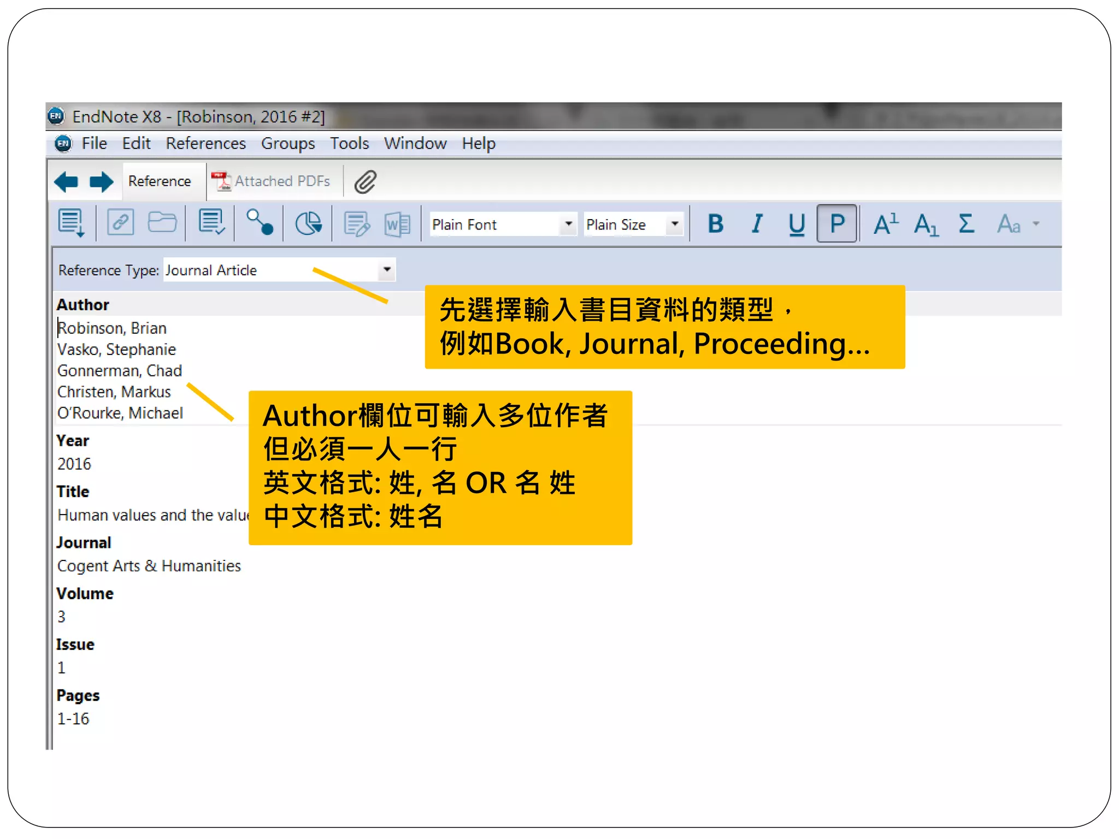The height and width of the screenshot is (839, 1119).
Task: Go to next reference with forward arrow
Action: 102,181
